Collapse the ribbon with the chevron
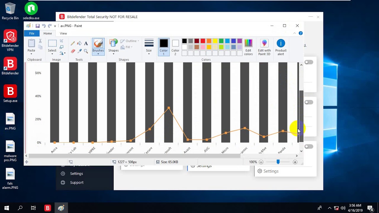Viewport: 379px width, 213px height. pos(294,33)
